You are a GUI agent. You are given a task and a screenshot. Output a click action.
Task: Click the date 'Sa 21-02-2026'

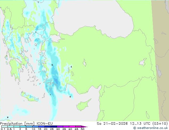112,124
